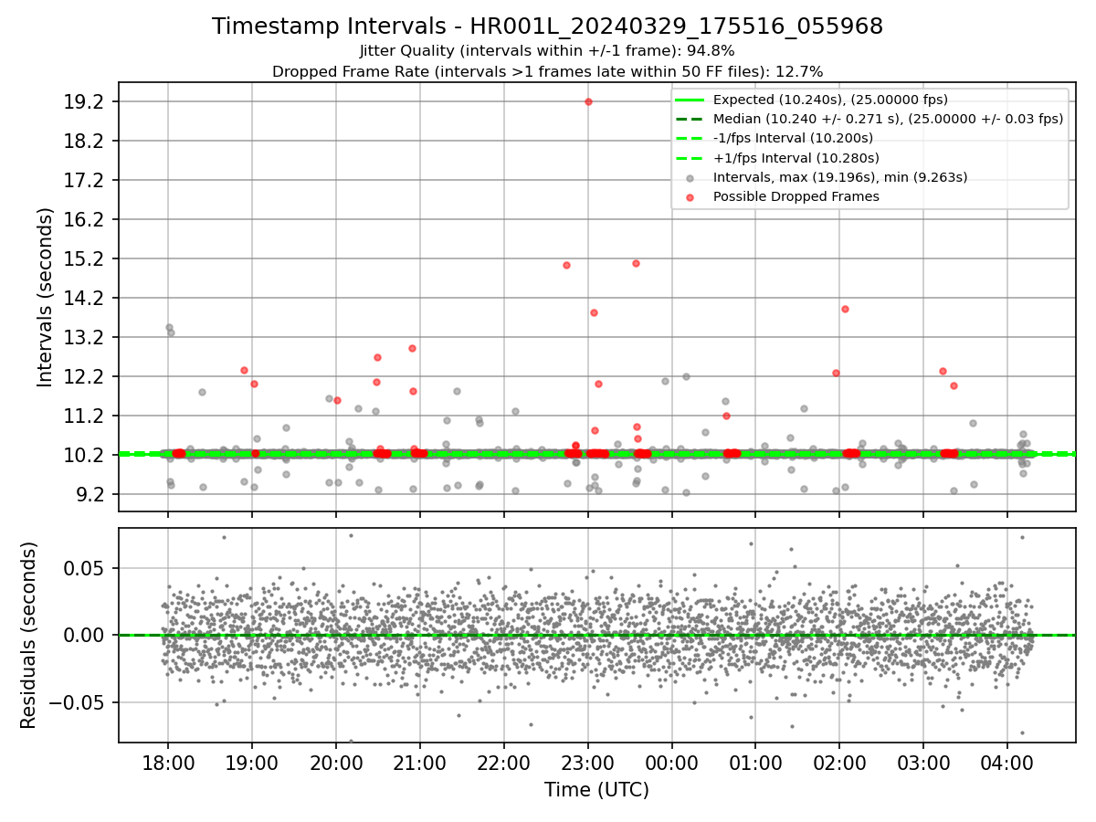
Task: Click the 'Residuals (seconds)' y-axis label
Action: 29,635
